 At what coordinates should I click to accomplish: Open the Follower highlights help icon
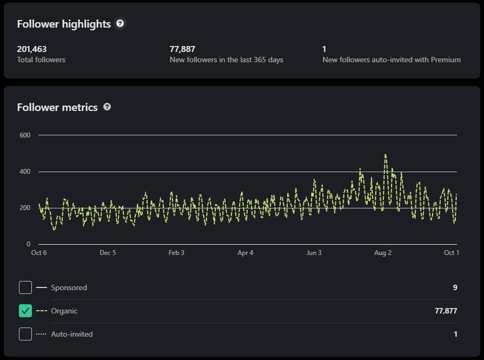120,23
